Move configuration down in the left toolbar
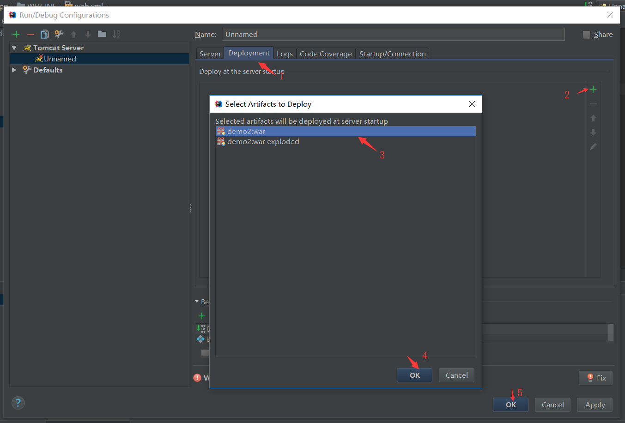Screen dimensions: 625x423 (x=88, y=34)
